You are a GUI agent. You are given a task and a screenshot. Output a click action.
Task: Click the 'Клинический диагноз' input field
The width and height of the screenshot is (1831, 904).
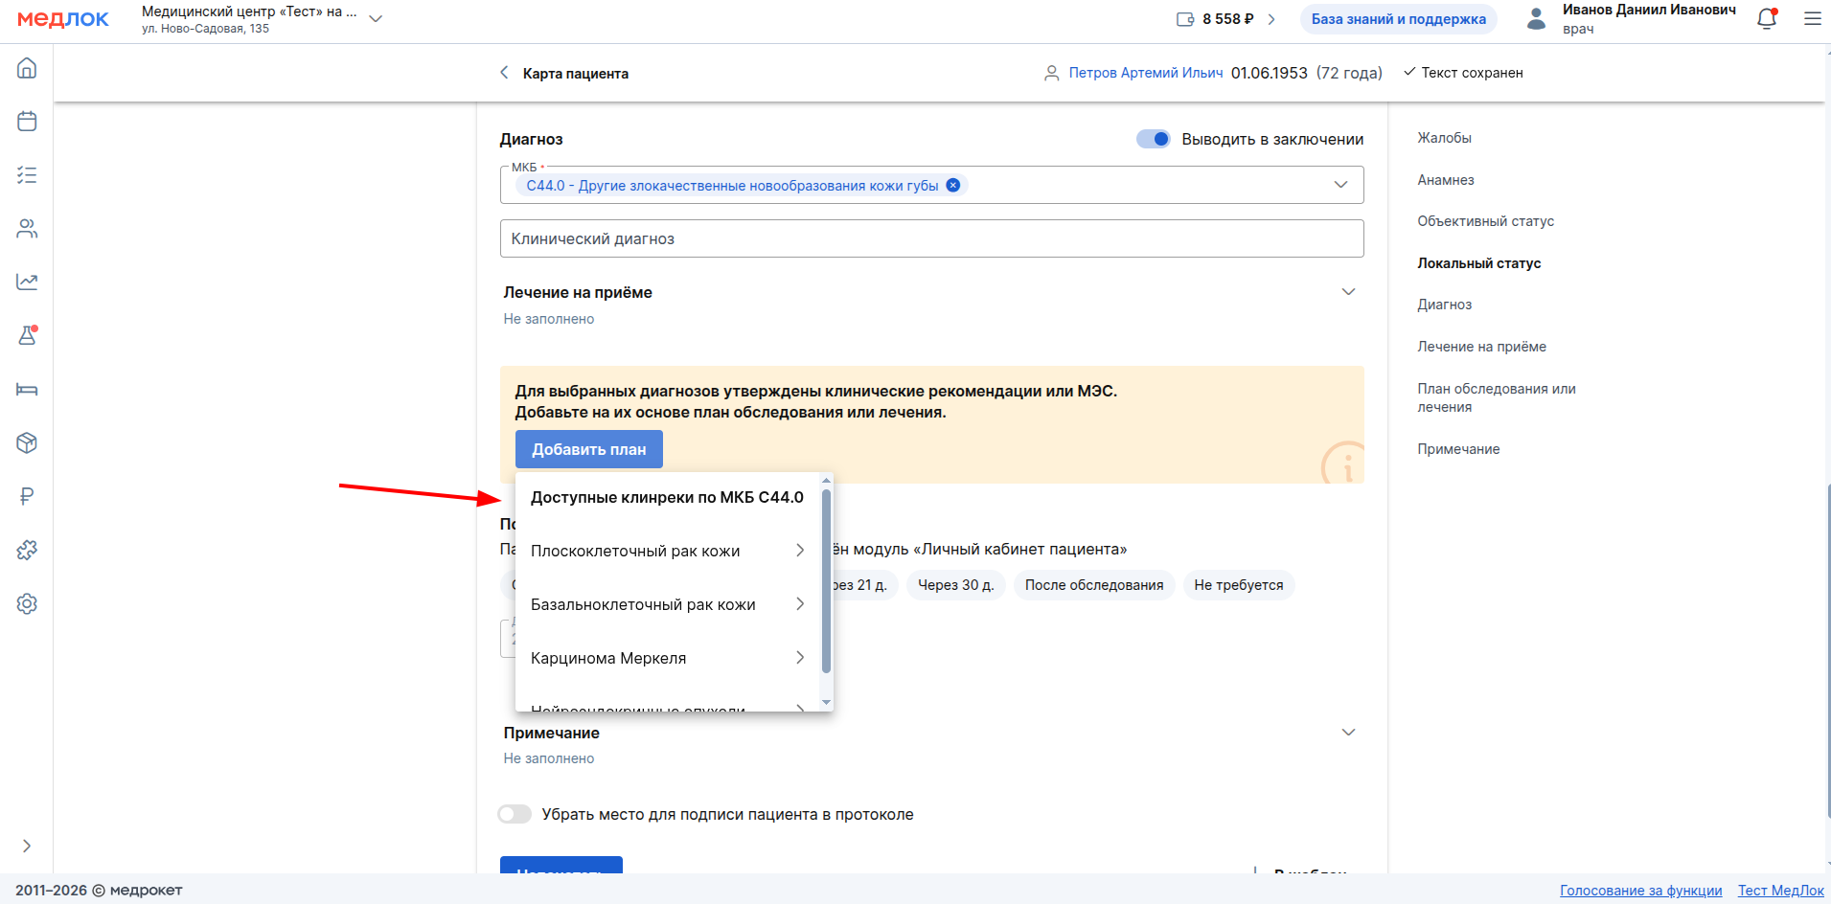930,238
